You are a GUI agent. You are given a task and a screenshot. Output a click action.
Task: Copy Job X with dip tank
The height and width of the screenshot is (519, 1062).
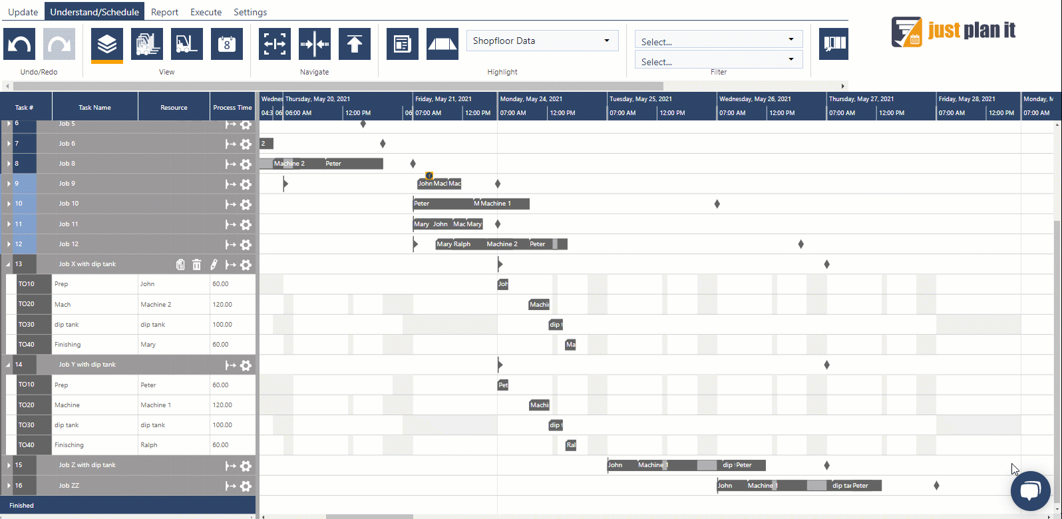pyautogui.click(x=180, y=265)
